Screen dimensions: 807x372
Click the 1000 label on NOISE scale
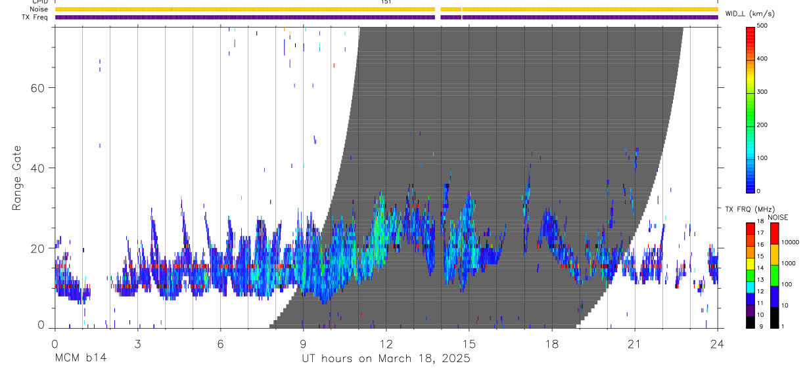pos(789,263)
